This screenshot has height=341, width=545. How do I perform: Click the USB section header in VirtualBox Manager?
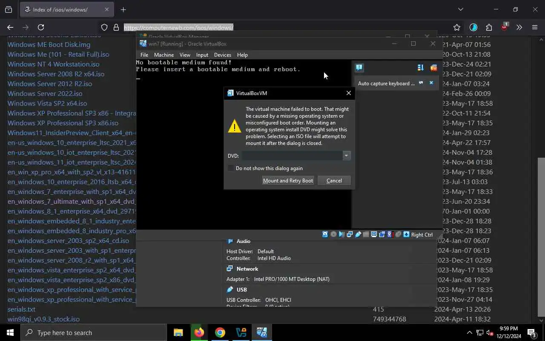coord(241,289)
